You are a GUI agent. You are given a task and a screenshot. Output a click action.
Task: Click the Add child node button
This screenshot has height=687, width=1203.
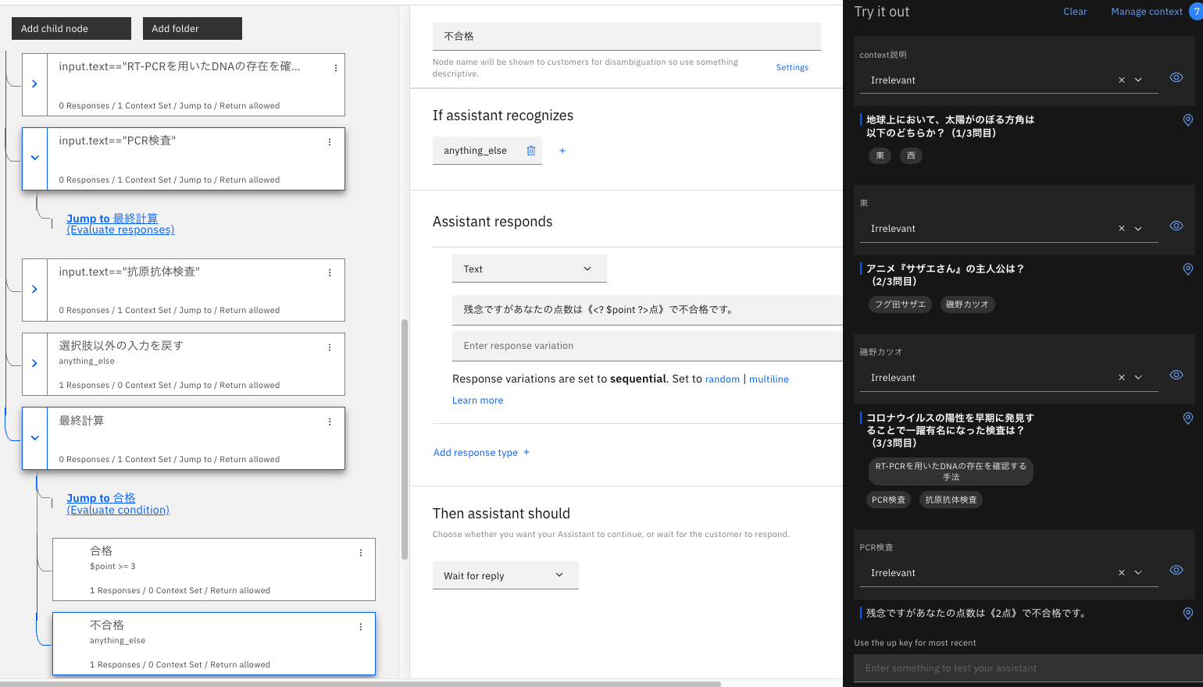pyautogui.click(x=70, y=28)
